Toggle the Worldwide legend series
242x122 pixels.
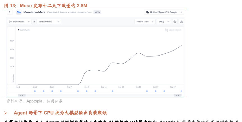24,30
